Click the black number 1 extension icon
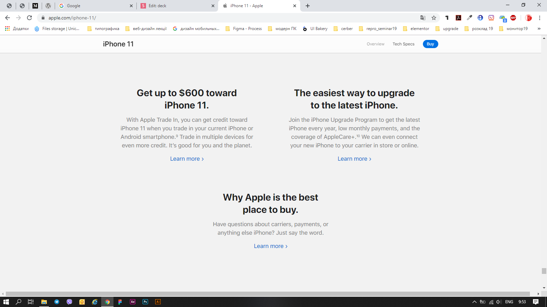 click(x=447, y=18)
